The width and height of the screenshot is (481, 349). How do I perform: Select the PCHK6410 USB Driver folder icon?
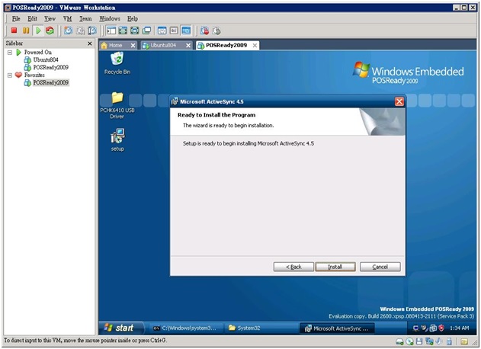tap(117, 106)
